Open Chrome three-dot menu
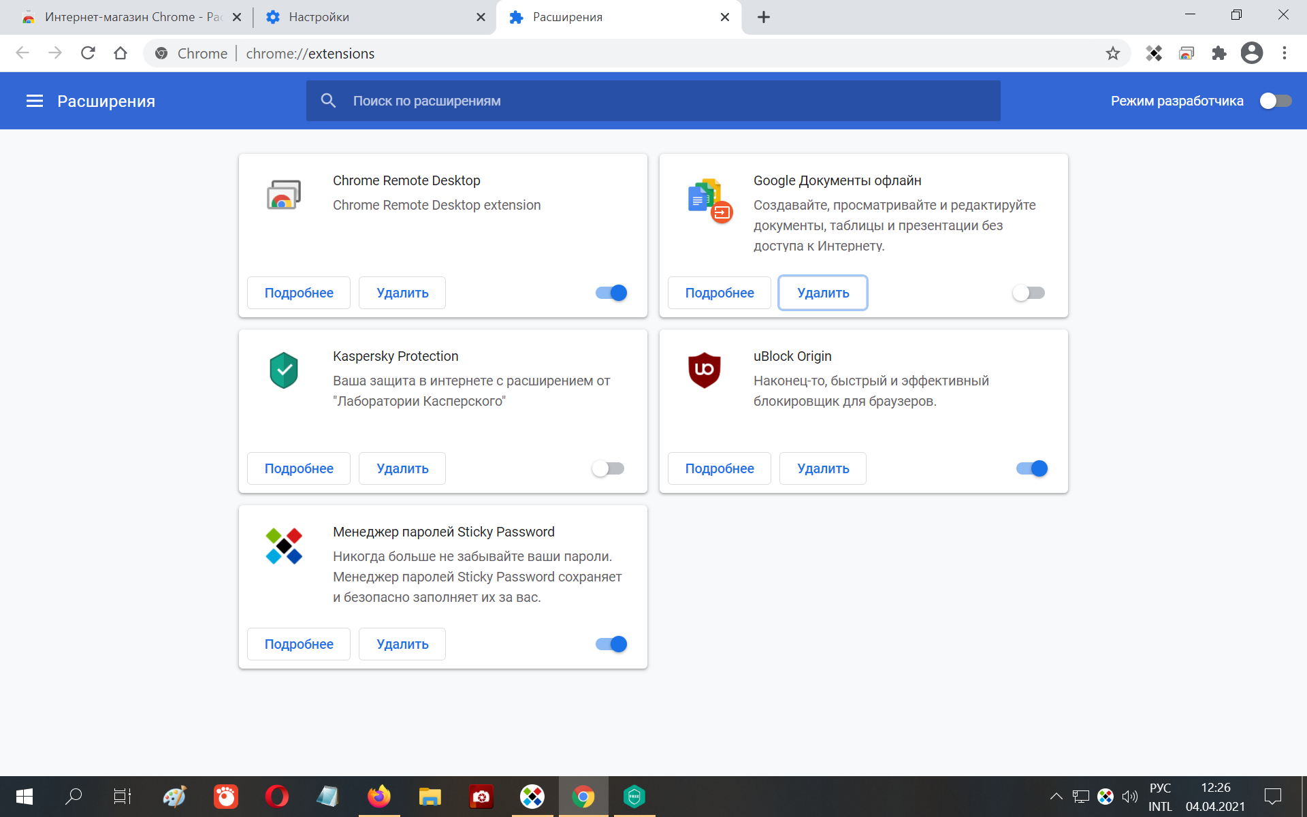This screenshot has width=1307, height=817. pyautogui.click(x=1285, y=53)
